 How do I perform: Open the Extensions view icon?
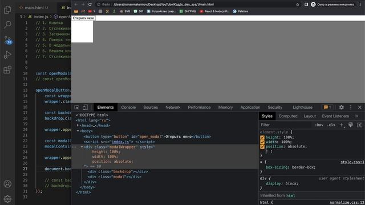[7, 69]
